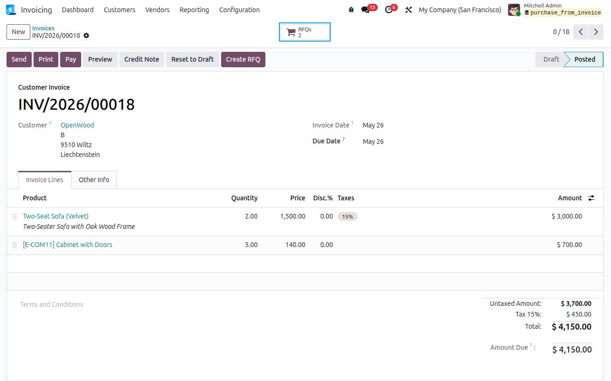Screen dimensions: 611x381
Task: Click the Invoice Date help question mark
Action: click(353, 123)
